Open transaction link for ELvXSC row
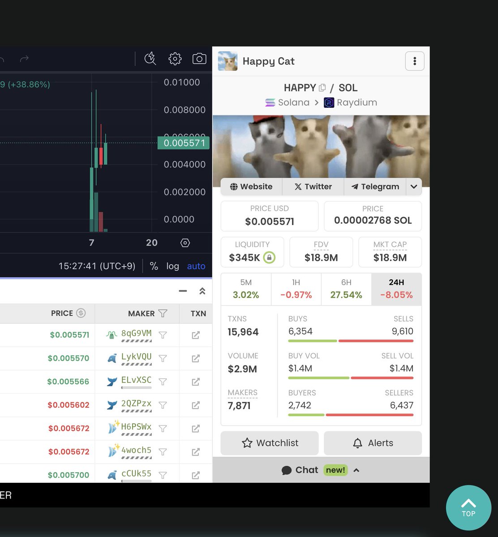 196,382
